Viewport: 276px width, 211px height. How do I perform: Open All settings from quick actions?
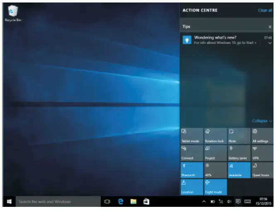point(263,136)
